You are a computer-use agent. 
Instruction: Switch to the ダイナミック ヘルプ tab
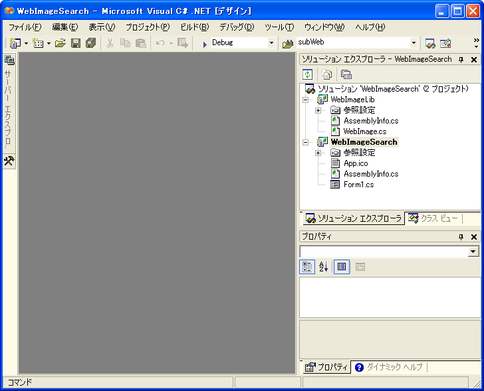click(388, 367)
